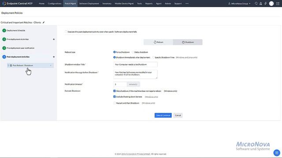
Task: Open the Tools menu
Action: coord(139,4)
